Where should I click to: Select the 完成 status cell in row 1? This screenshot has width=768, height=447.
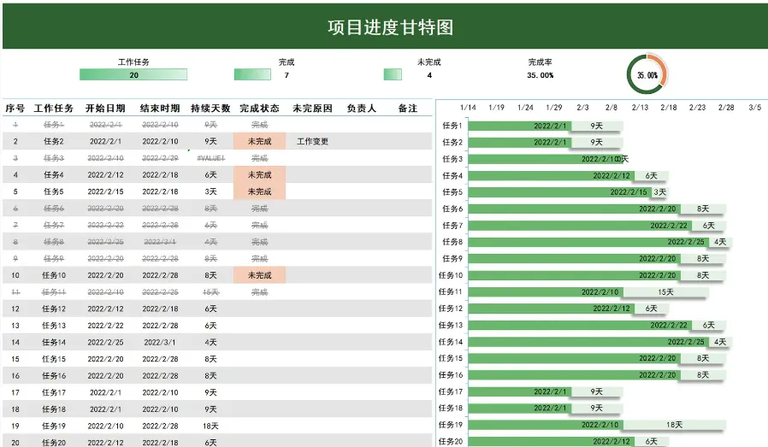[260, 125]
